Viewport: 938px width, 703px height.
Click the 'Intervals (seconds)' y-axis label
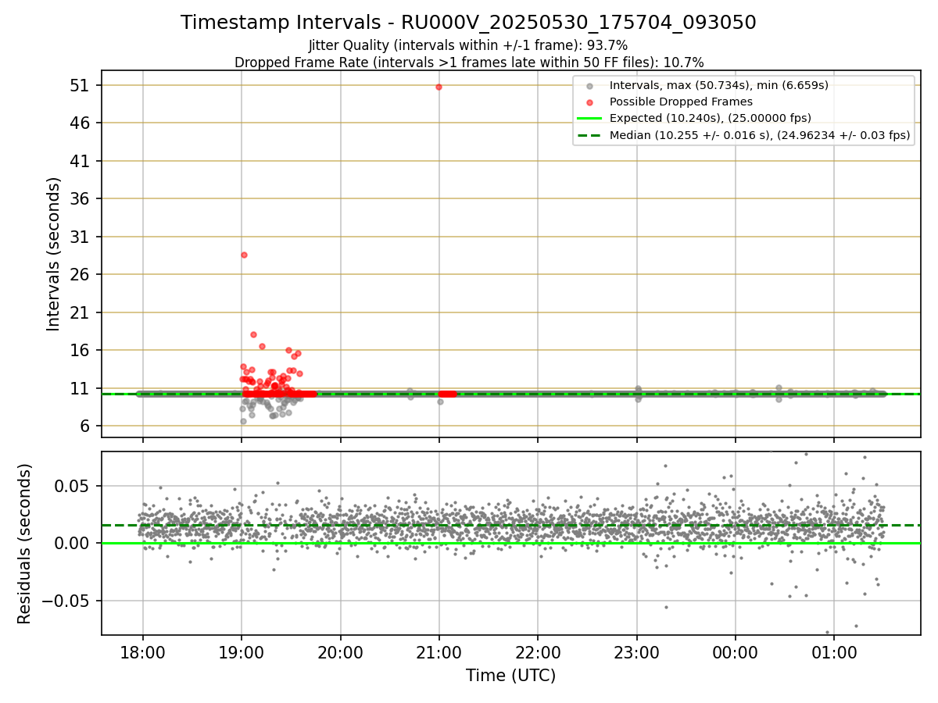[x=53, y=254]
